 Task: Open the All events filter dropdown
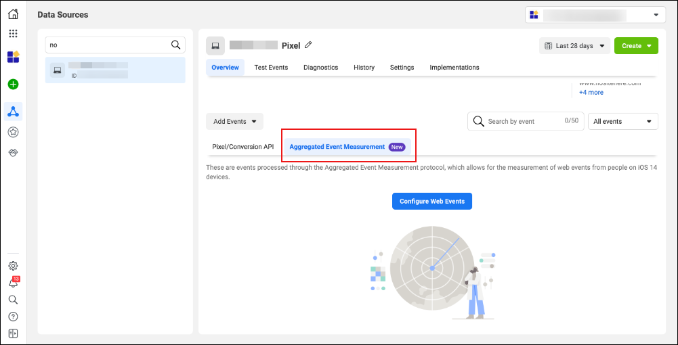[x=623, y=122]
